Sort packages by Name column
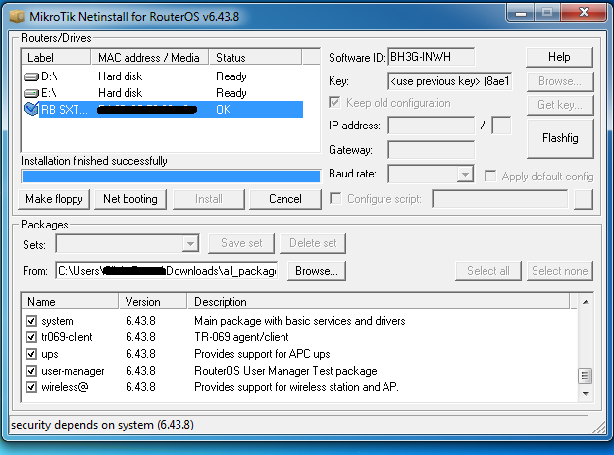614x455 pixels. click(70, 301)
